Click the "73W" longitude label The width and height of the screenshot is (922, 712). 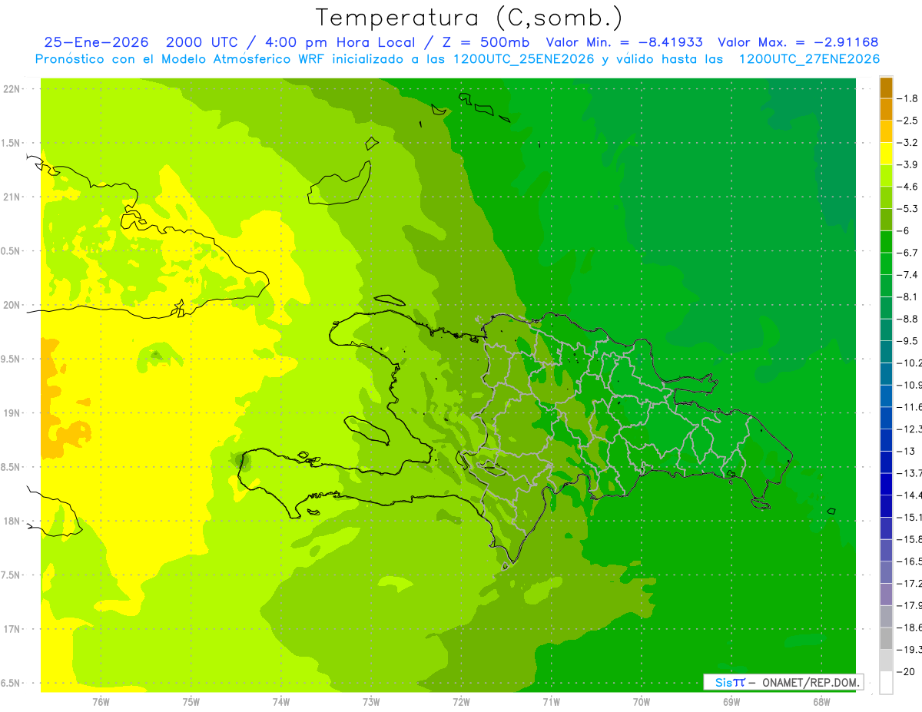point(371,701)
